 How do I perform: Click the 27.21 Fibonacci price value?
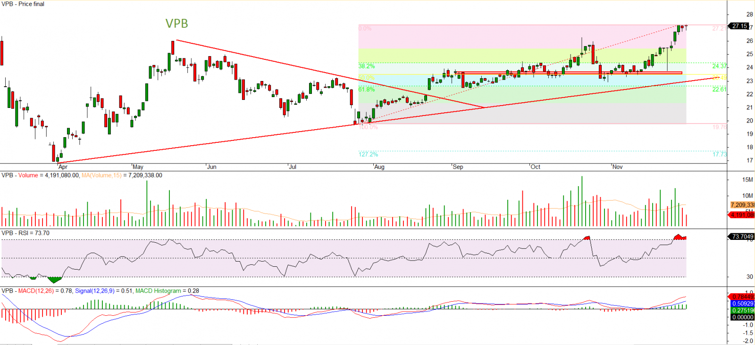tap(720, 29)
